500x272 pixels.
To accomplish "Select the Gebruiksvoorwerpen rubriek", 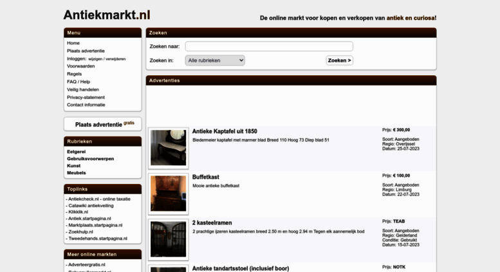I will [x=90, y=159].
